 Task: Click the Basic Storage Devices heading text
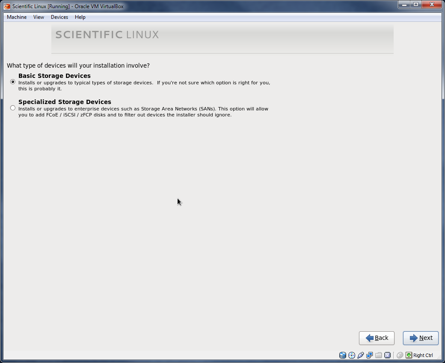pos(54,76)
